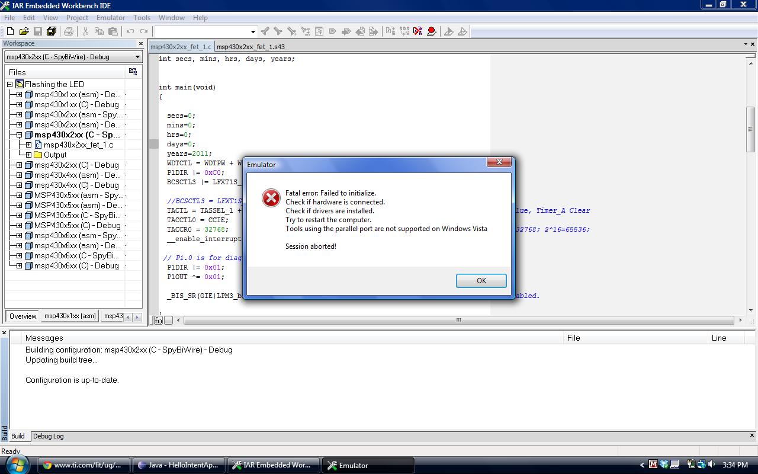Open the Emulator menu
This screenshot has width=758, height=474.
click(x=111, y=17)
